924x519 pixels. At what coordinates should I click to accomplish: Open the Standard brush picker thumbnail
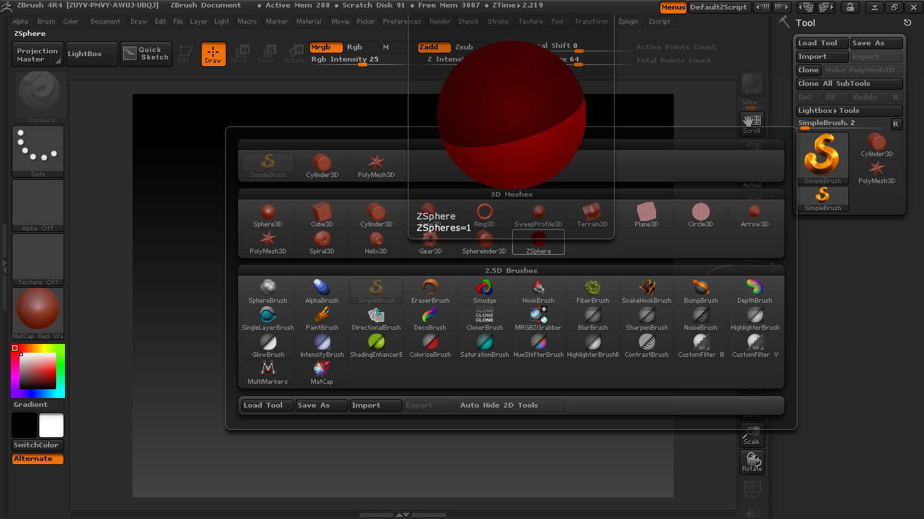41,97
